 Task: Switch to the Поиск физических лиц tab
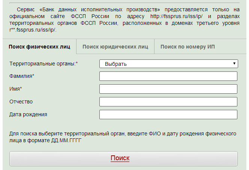click(39, 47)
